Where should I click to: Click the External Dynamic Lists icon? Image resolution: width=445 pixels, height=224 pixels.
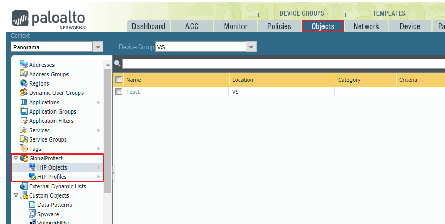23,186
